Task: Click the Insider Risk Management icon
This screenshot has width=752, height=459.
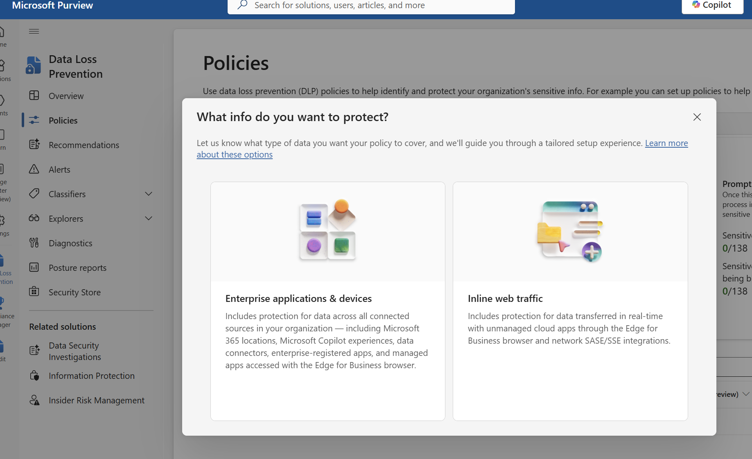Action: coord(34,400)
